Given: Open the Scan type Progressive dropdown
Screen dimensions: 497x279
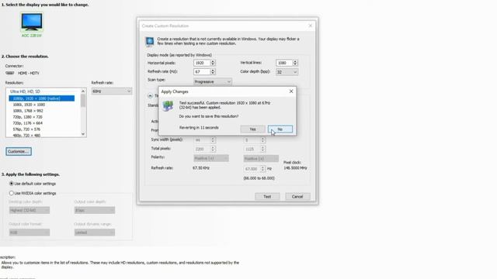Looking at the screenshot, I should pyautogui.click(x=213, y=81).
